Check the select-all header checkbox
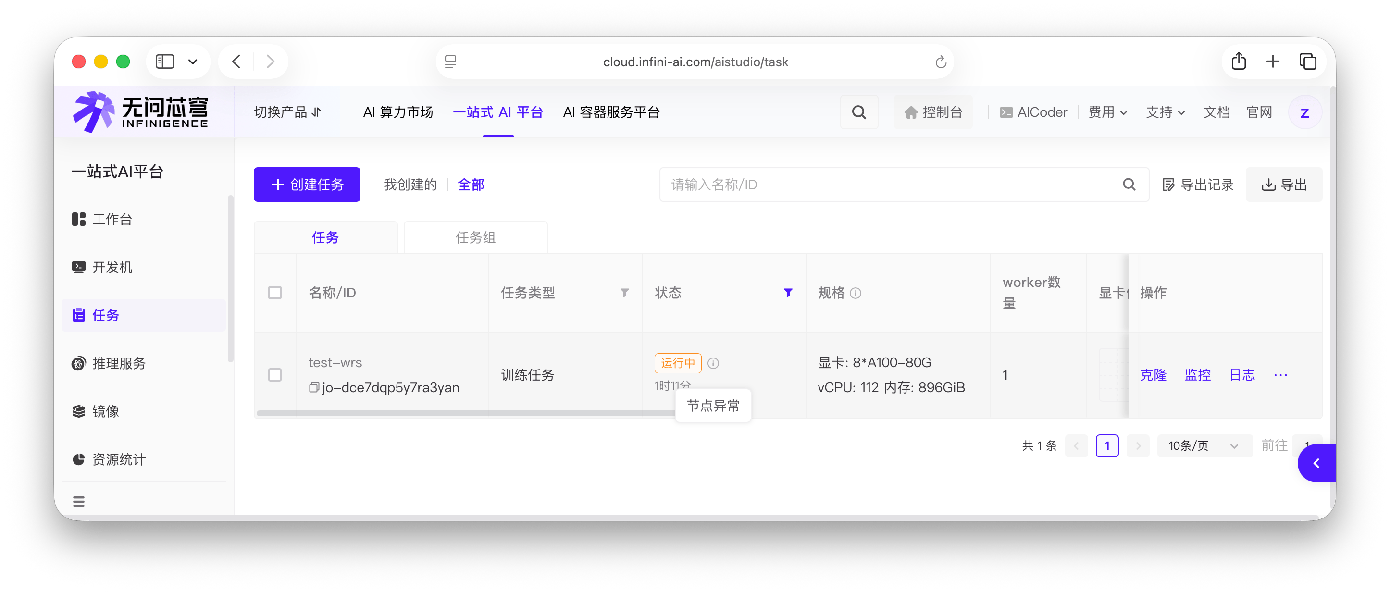This screenshot has height=592, width=1390. click(274, 293)
